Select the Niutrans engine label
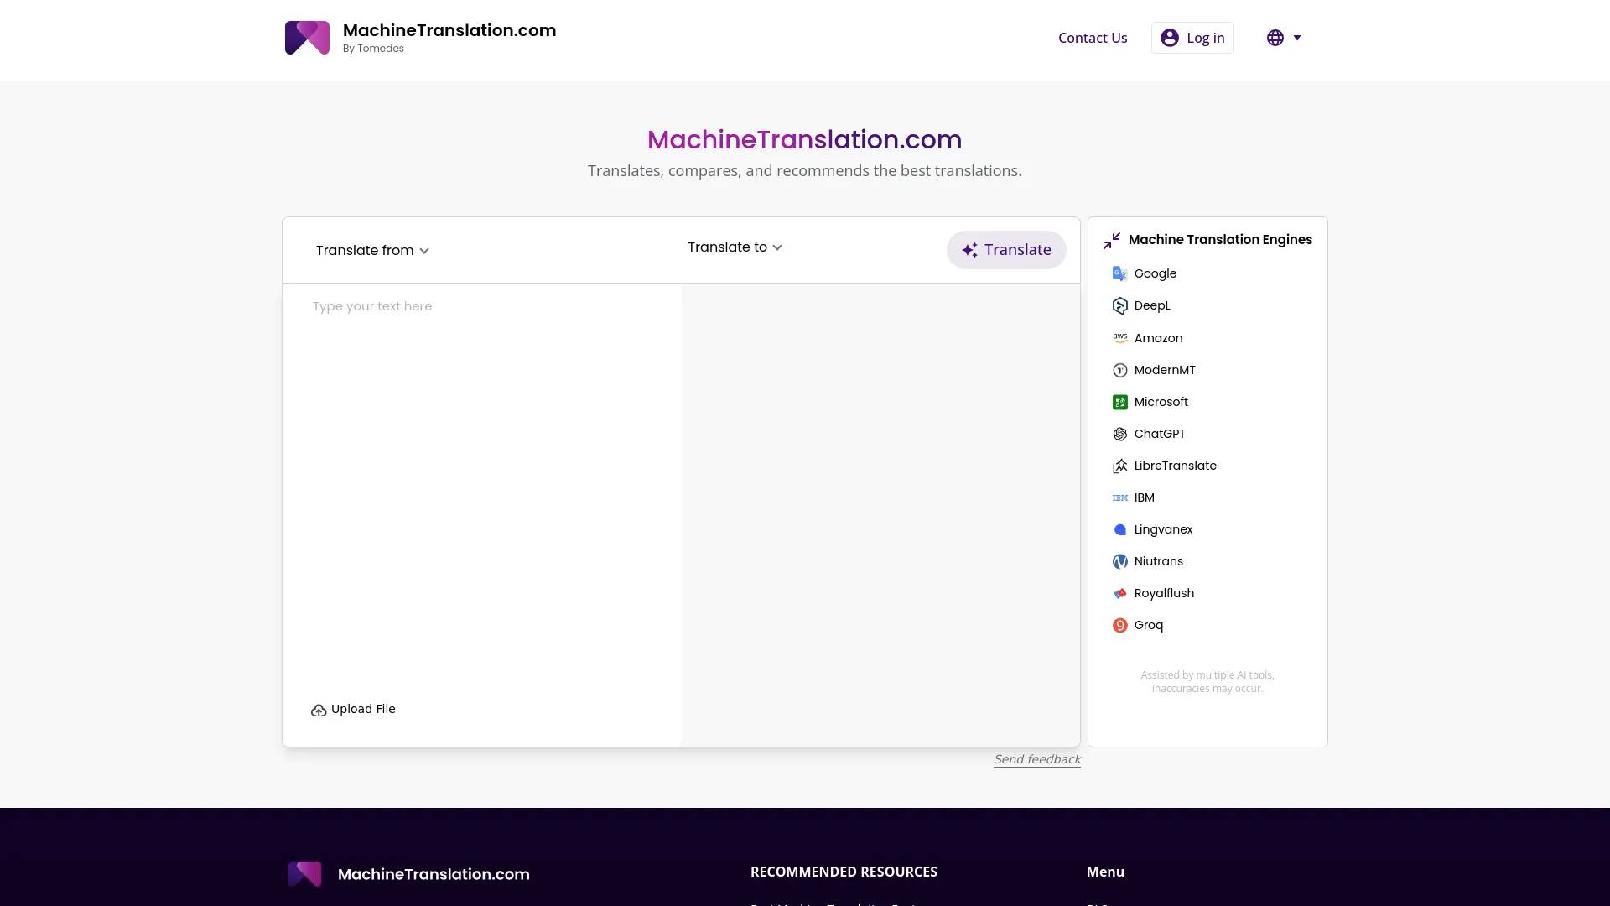This screenshot has height=906, width=1610. pyautogui.click(x=1158, y=561)
